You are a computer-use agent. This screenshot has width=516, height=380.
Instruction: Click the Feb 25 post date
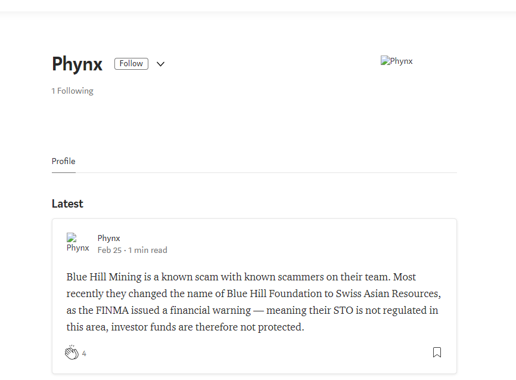(x=110, y=250)
